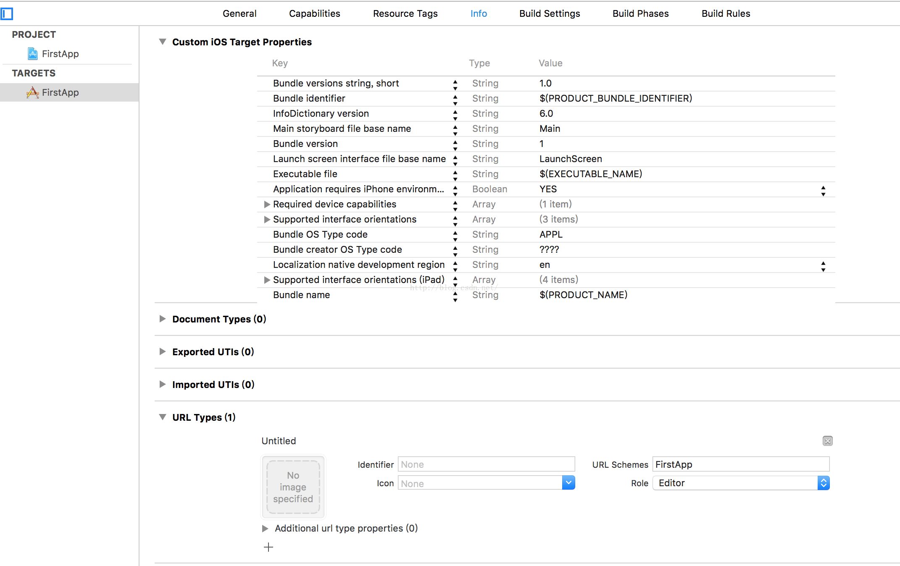
Task: Open key stepper for Bundle version row
Action: (x=455, y=146)
